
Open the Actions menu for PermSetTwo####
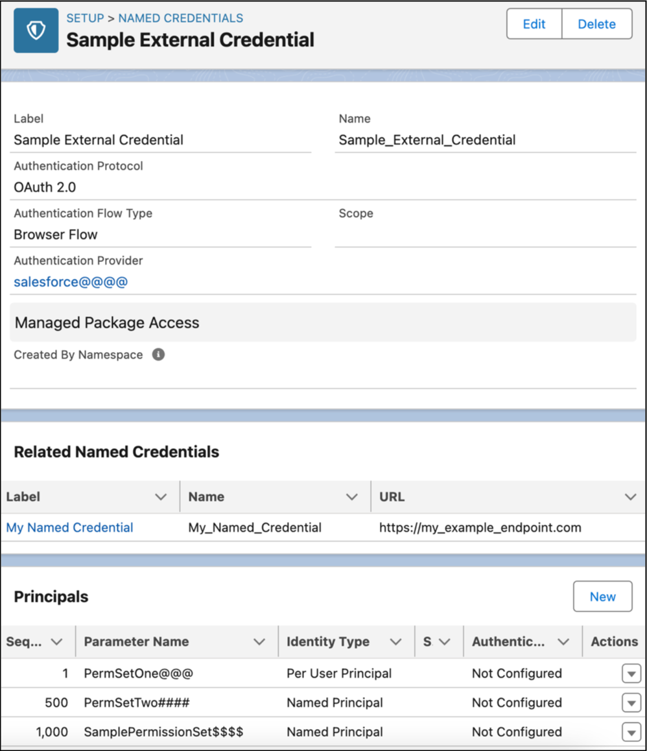pyautogui.click(x=631, y=702)
